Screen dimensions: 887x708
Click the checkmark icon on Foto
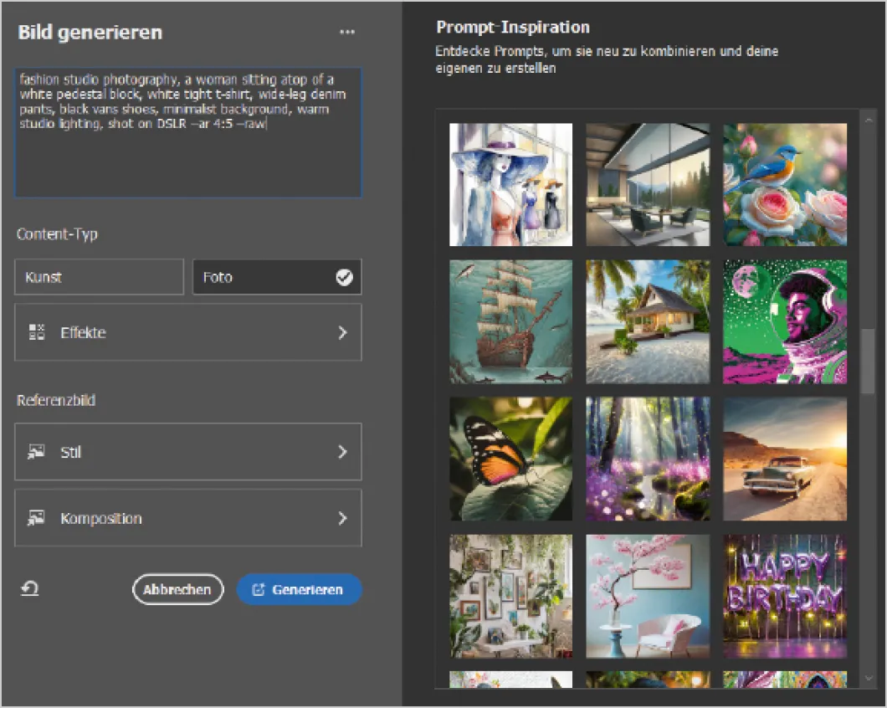344,278
